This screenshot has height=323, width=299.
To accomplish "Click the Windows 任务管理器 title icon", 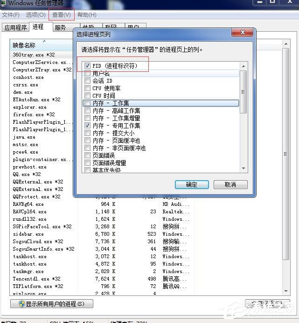I will [3, 3].
